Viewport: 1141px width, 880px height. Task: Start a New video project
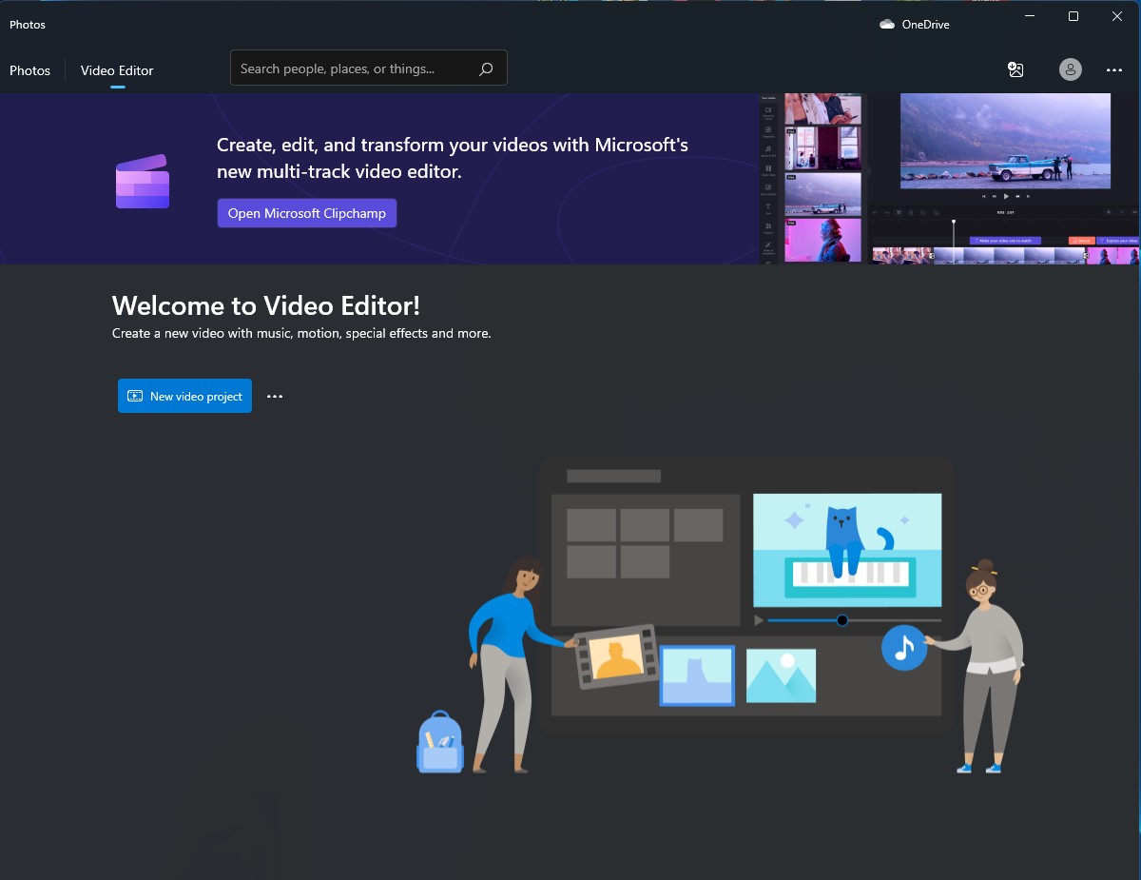pos(184,396)
